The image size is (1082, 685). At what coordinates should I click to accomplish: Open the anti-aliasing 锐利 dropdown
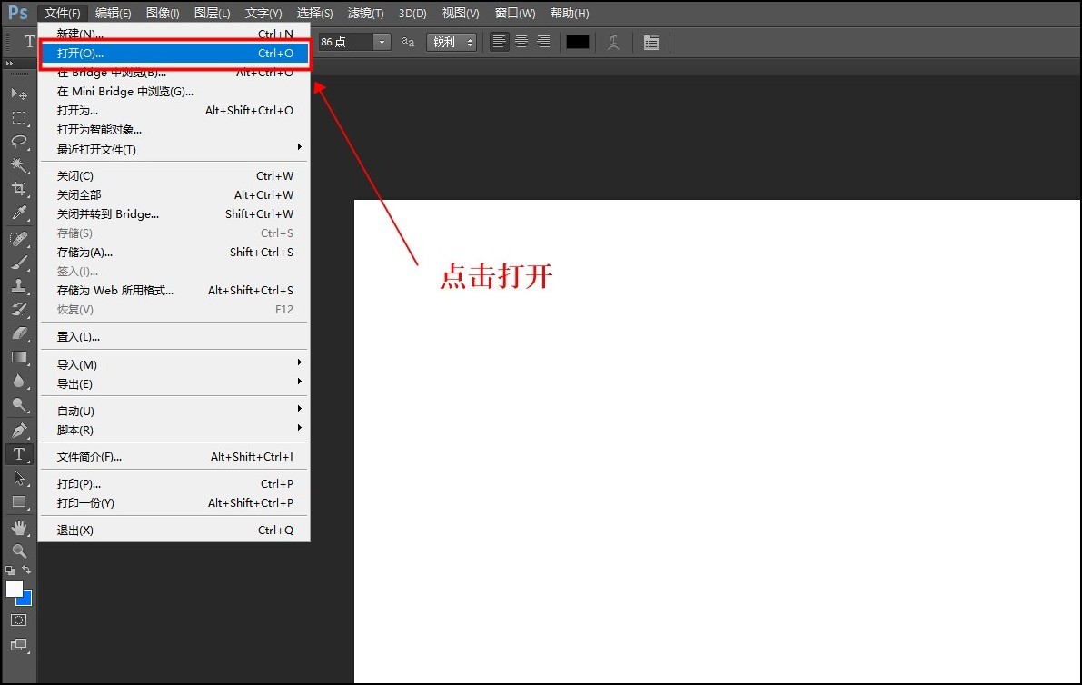pyautogui.click(x=452, y=42)
